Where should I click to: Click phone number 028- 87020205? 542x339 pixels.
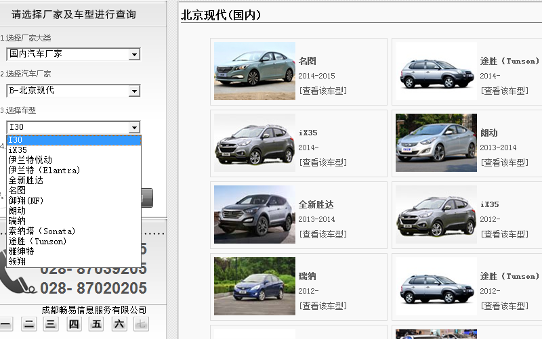[x=93, y=288]
